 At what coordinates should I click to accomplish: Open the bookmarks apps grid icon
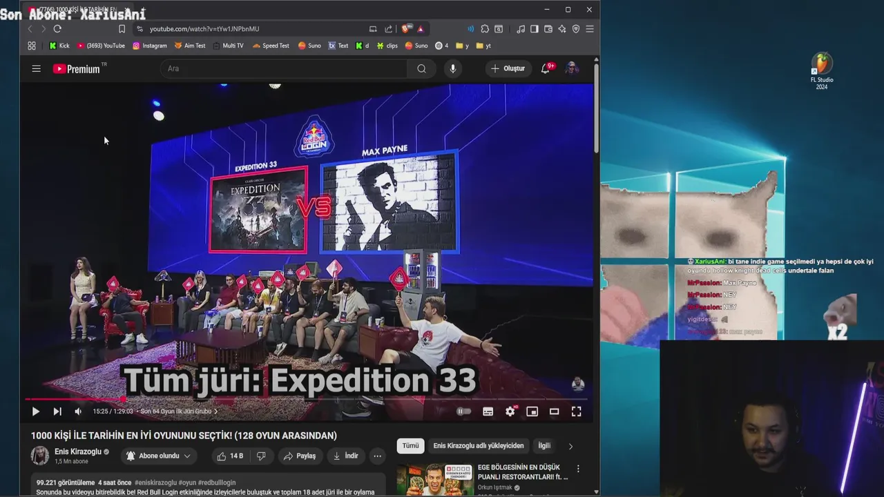[x=32, y=46]
